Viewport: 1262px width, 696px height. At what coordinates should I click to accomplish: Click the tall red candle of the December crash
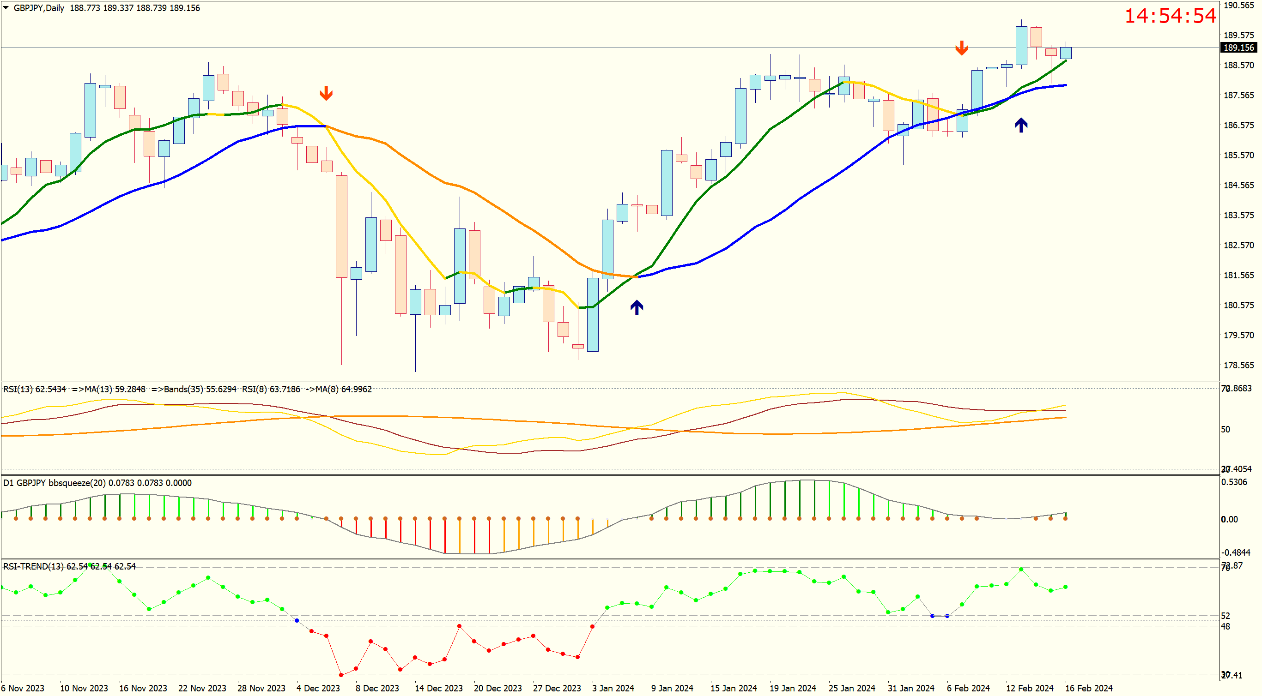[341, 226]
